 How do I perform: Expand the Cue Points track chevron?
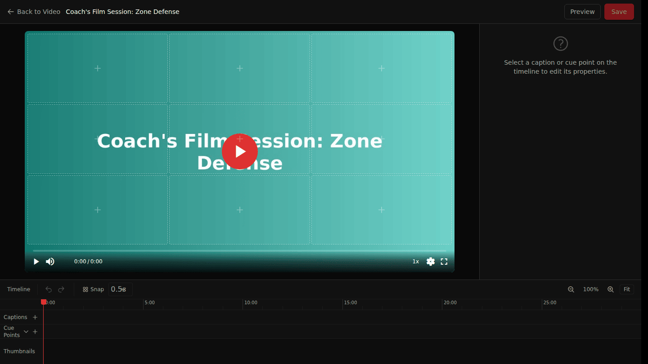(26, 332)
